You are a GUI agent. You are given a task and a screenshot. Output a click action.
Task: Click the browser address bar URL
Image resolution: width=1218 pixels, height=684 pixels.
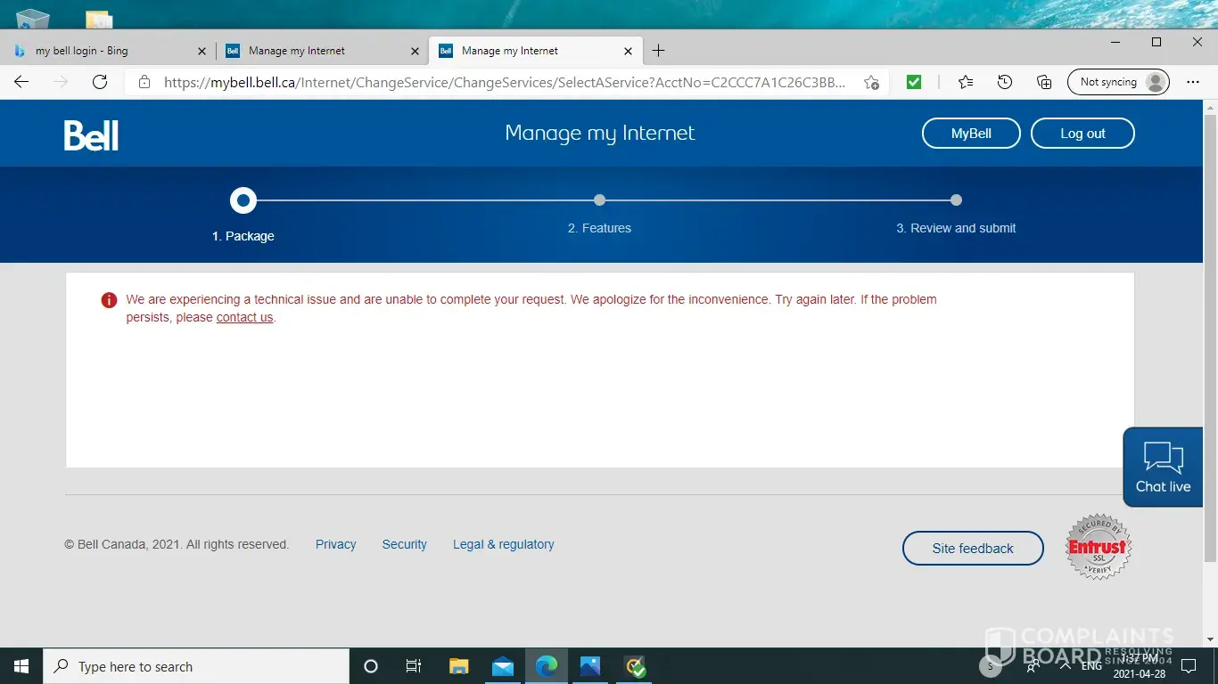click(x=504, y=82)
